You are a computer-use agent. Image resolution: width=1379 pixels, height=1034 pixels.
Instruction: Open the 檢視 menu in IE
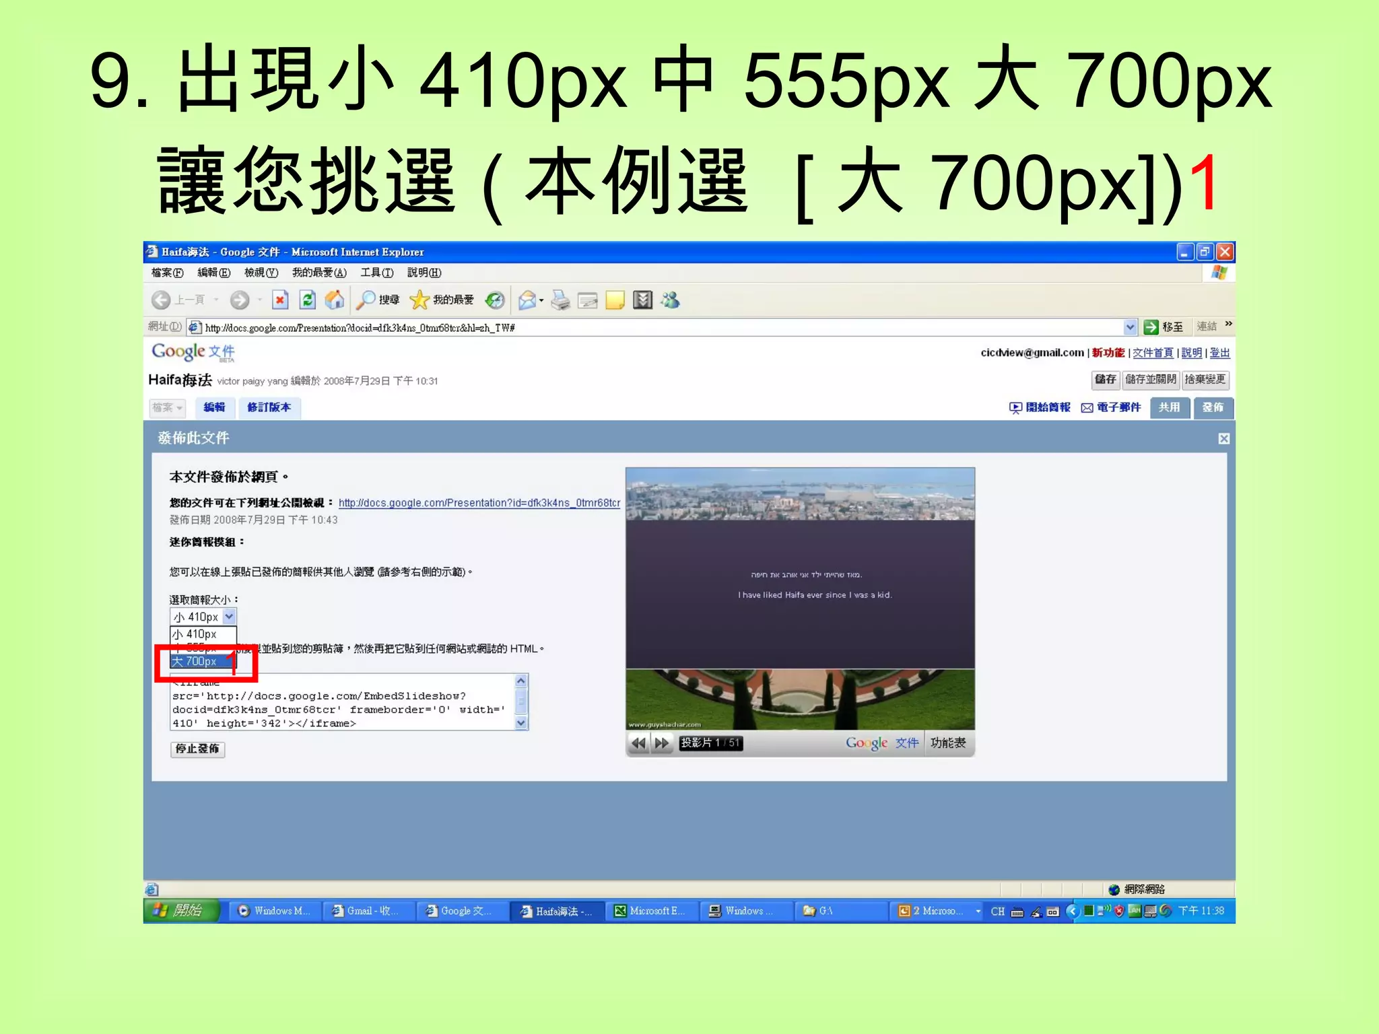(x=261, y=273)
